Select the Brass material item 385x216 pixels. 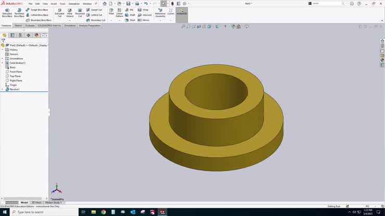click(x=10, y=67)
